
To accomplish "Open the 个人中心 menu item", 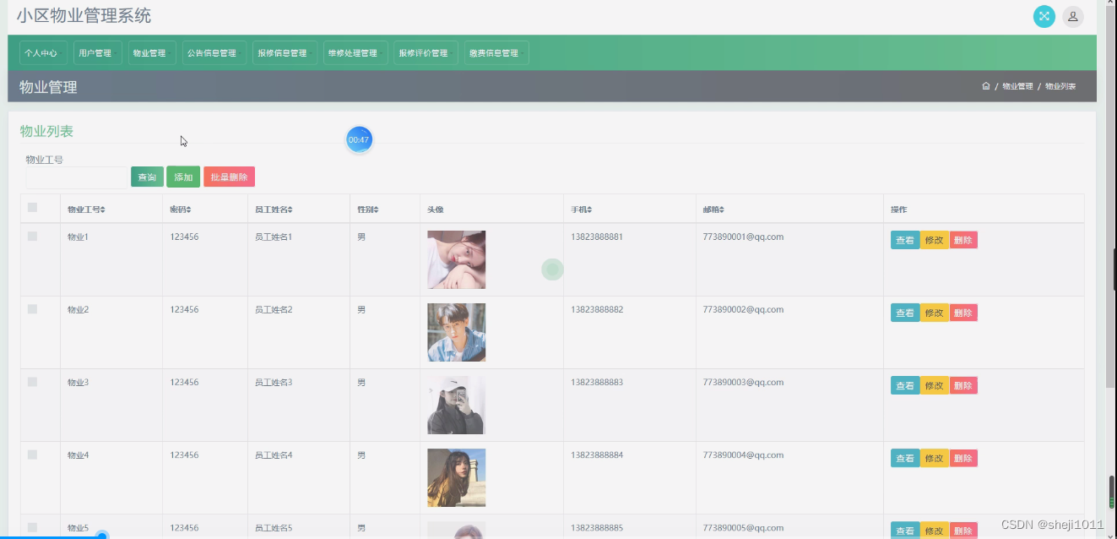I will 42,52.
